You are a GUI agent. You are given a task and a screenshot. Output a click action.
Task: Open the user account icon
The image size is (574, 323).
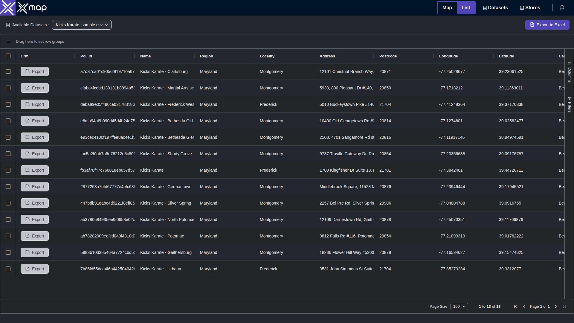pyautogui.click(x=562, y=8)
